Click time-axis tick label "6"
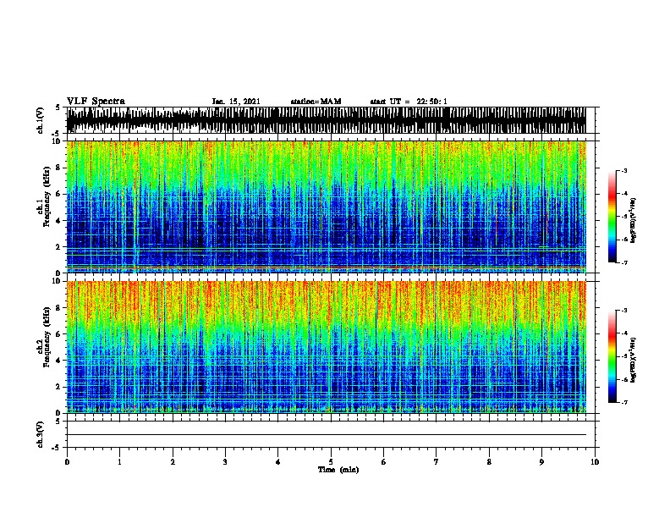 (383, 461)
